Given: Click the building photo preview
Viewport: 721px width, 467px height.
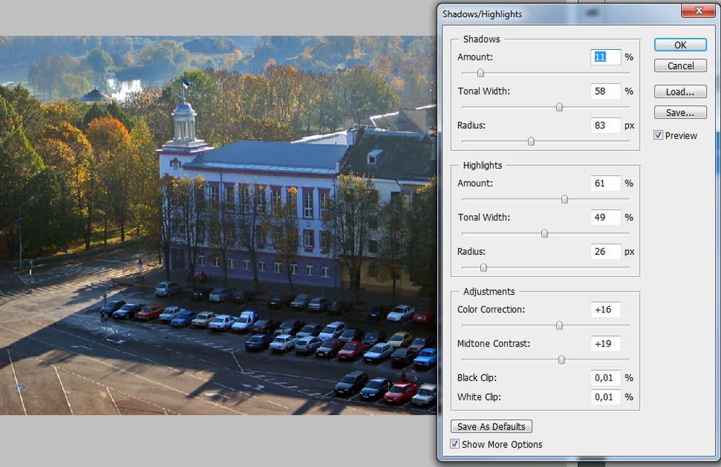Looking at the screenshot, I should (218, 225).
